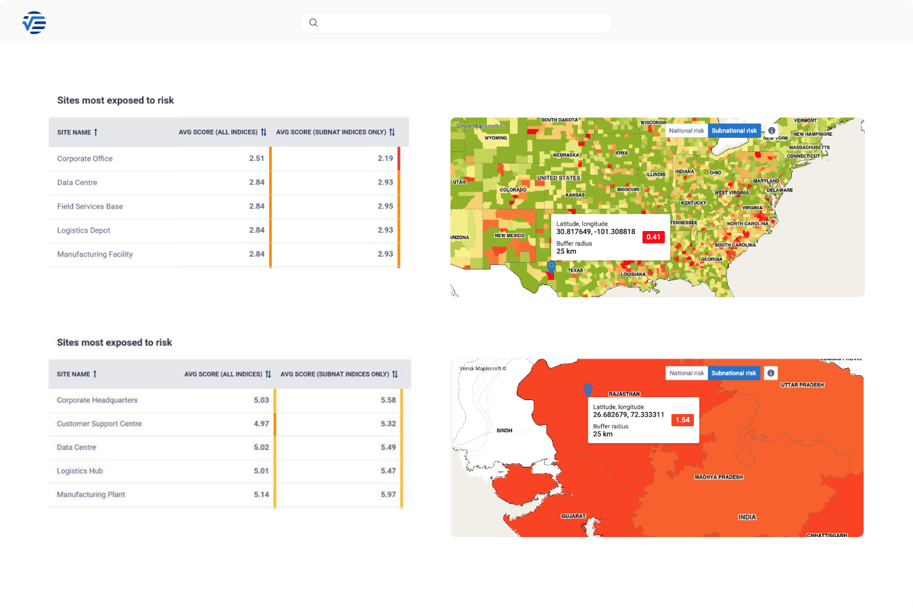Sort top table by Avg Score All Indices

click(x=264, y=132)
